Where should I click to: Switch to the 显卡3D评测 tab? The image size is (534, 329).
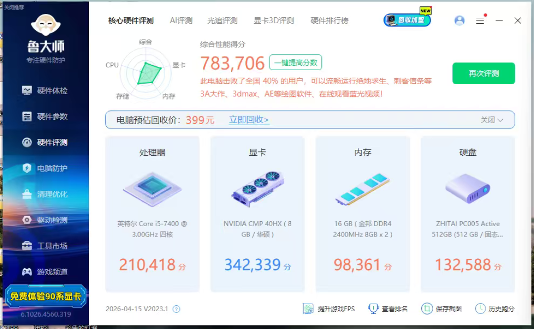click(x=274, y=20)
